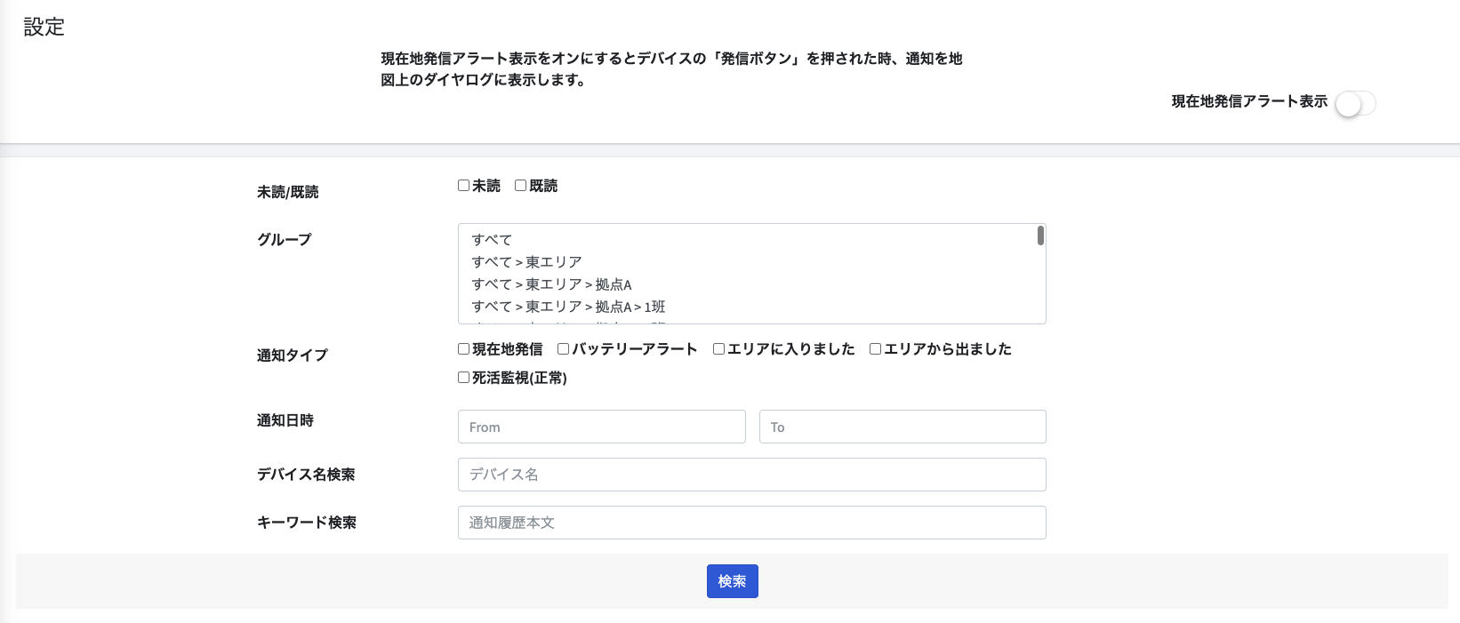Pick すべて > 東エリア > 拠点A > 1班 group

point(568,307)
